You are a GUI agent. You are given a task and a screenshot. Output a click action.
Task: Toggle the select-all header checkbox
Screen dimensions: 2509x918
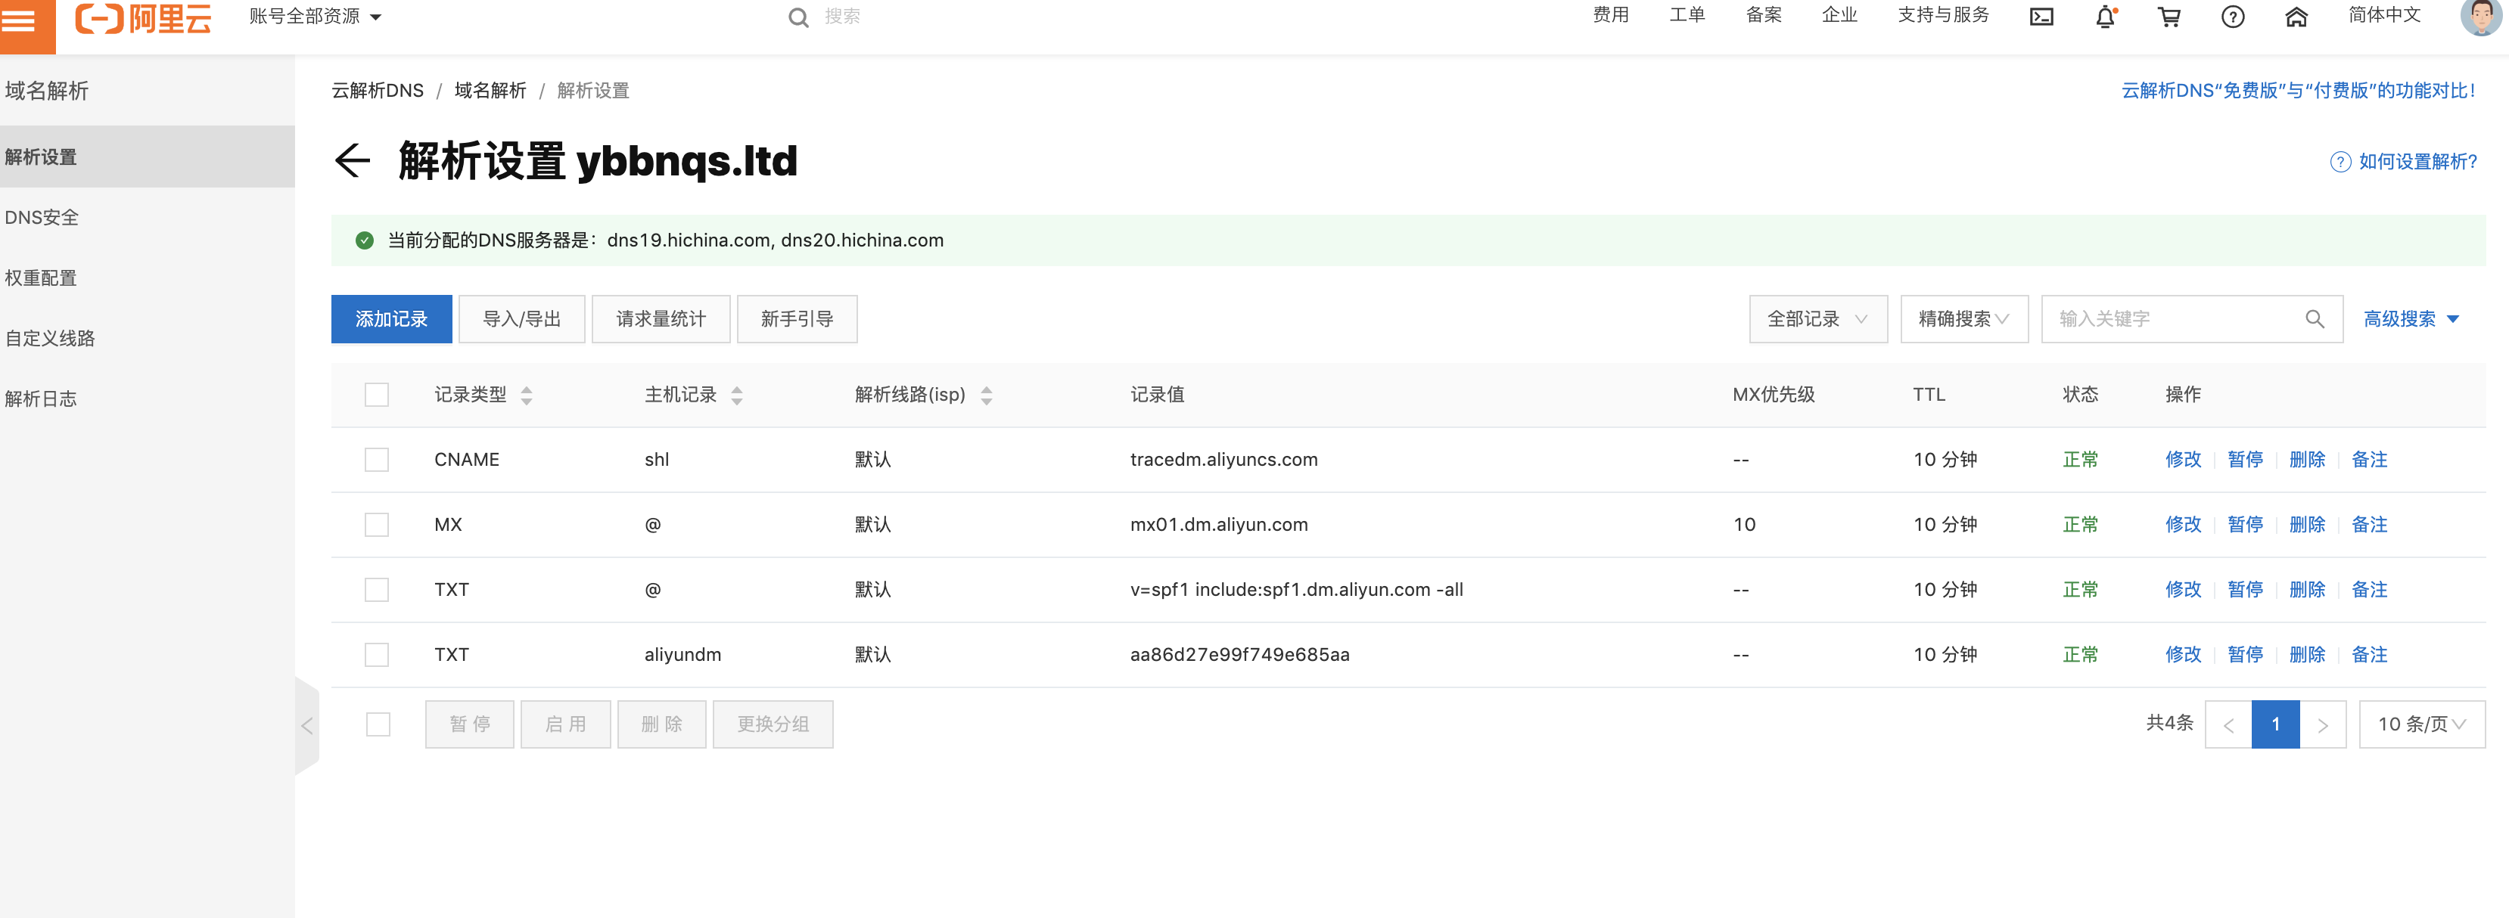(376, 394)
